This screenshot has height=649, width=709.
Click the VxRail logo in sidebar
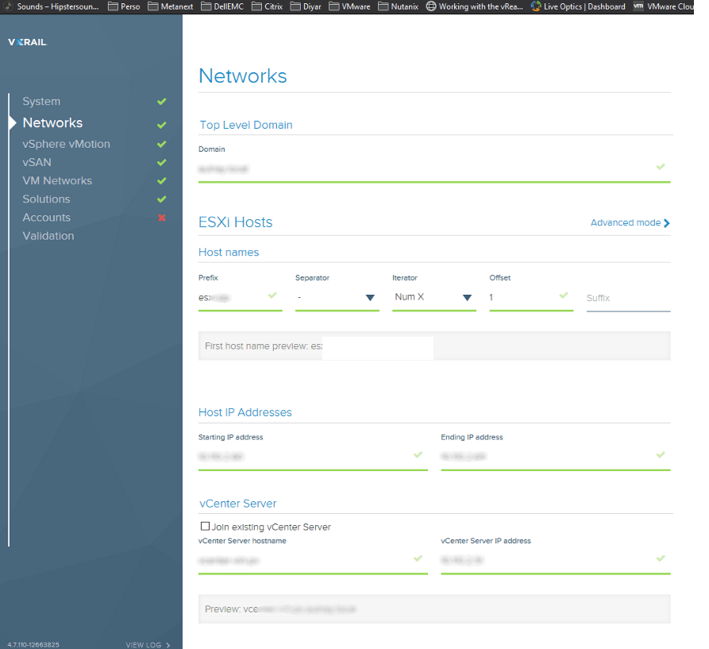tap(27, 42)
